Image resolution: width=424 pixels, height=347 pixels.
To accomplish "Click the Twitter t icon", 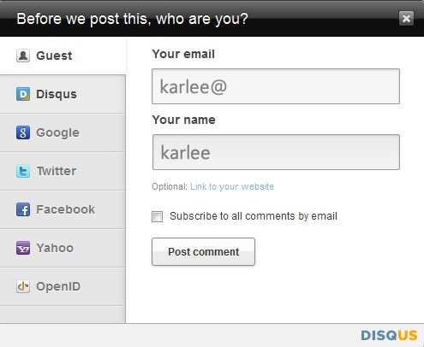I will click(x=23, y=171).
